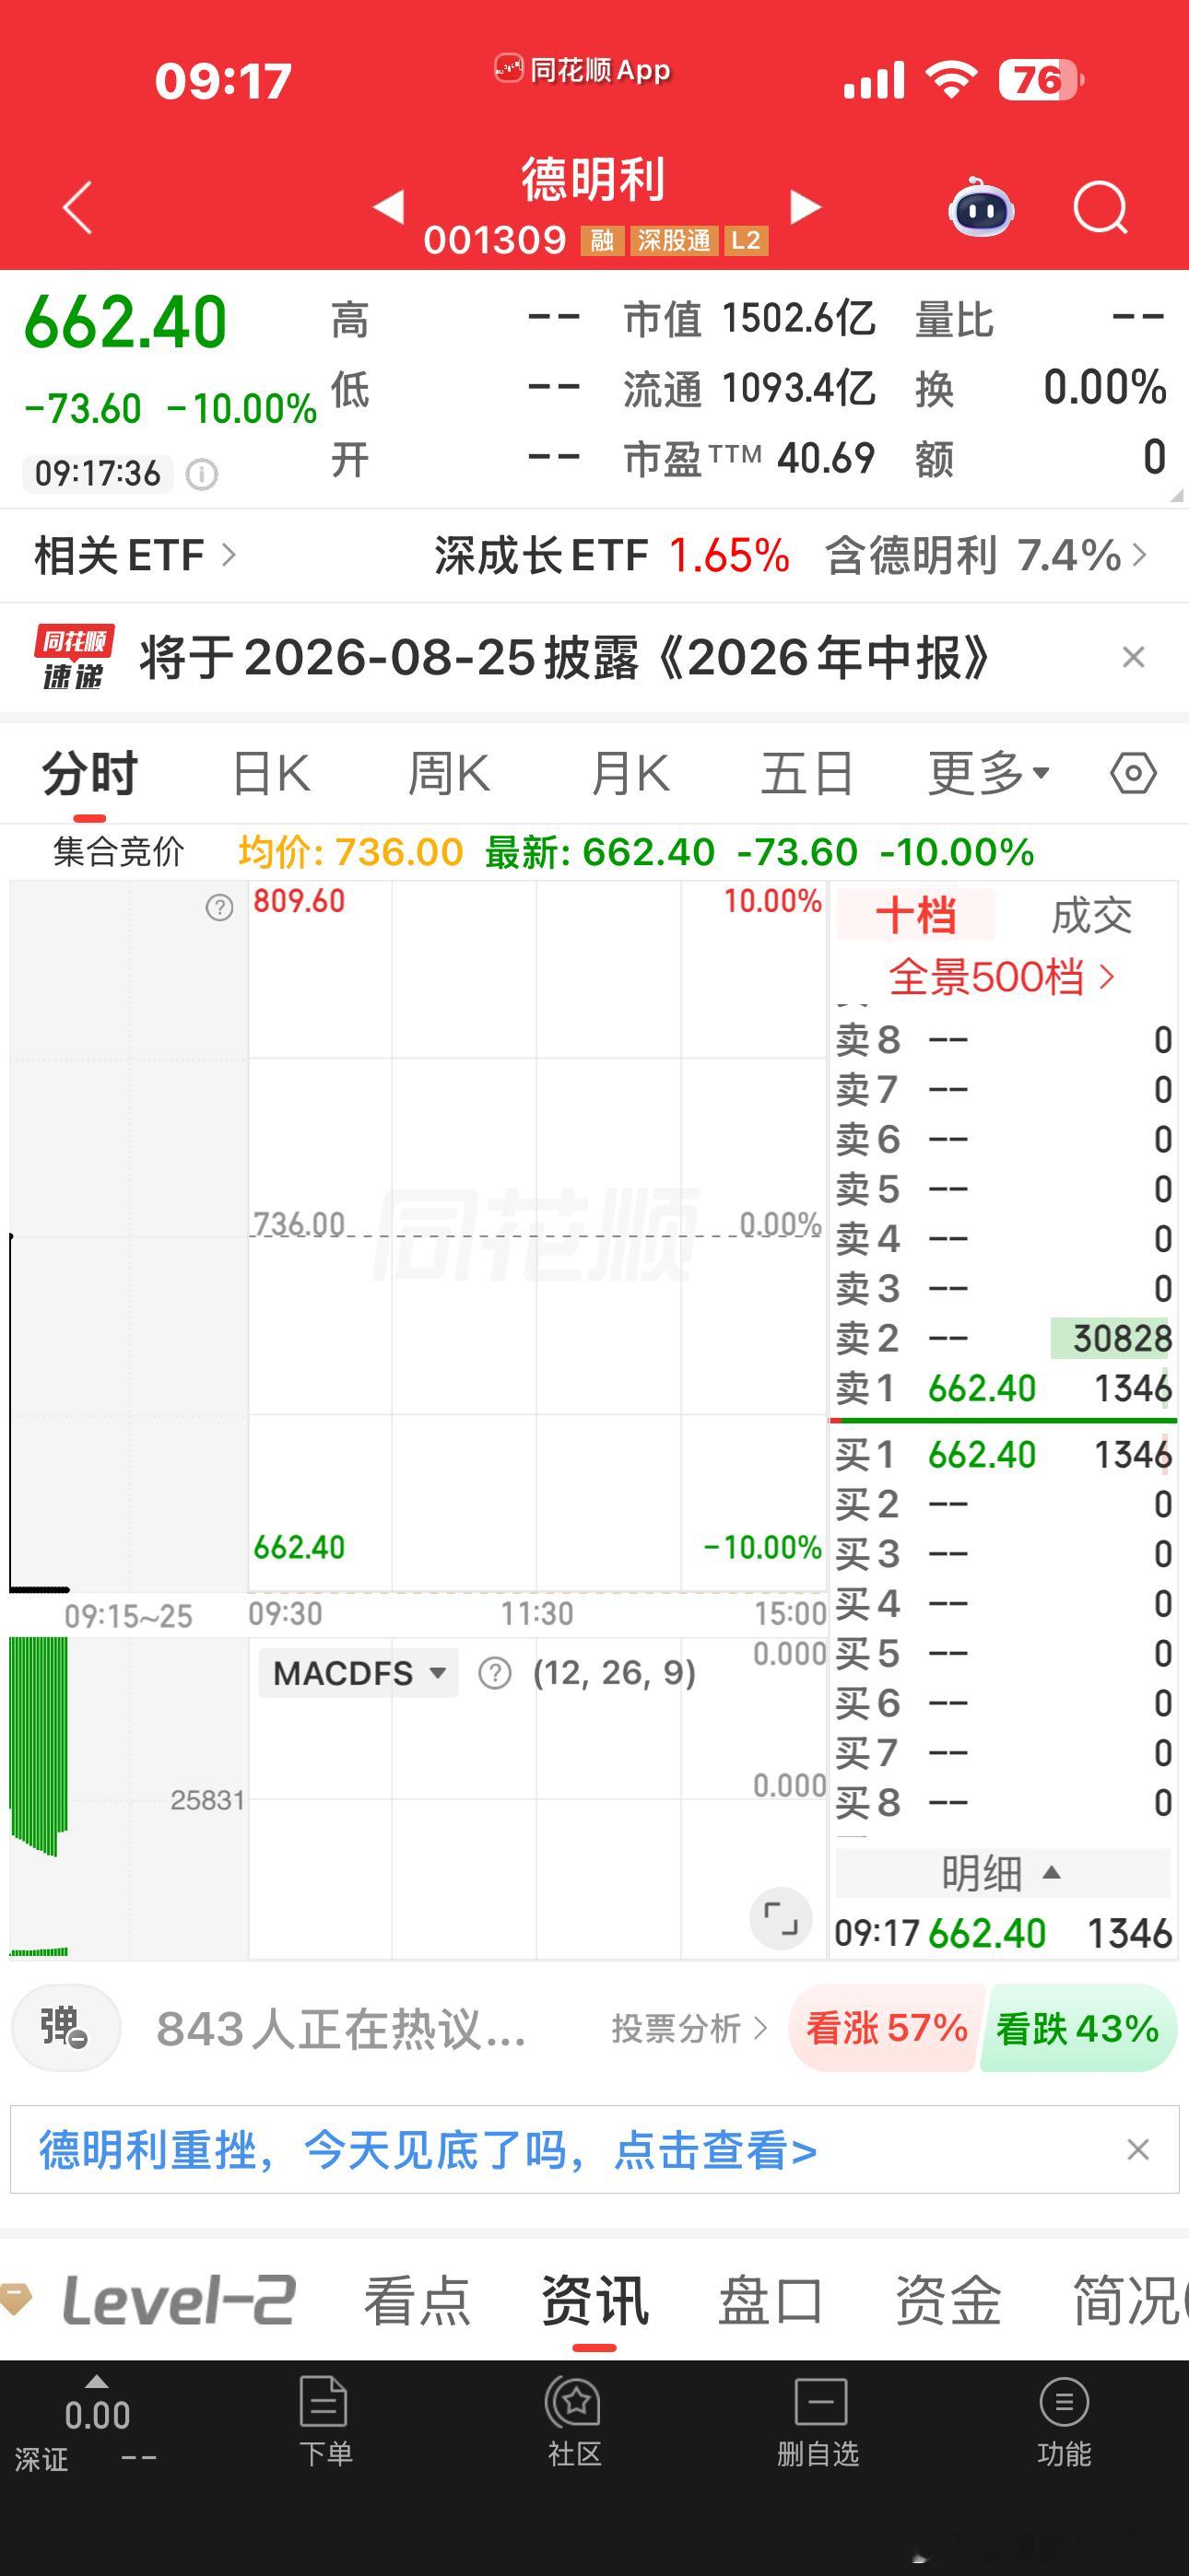
Task: Open 社区 community
Action: pos(574,2422)
